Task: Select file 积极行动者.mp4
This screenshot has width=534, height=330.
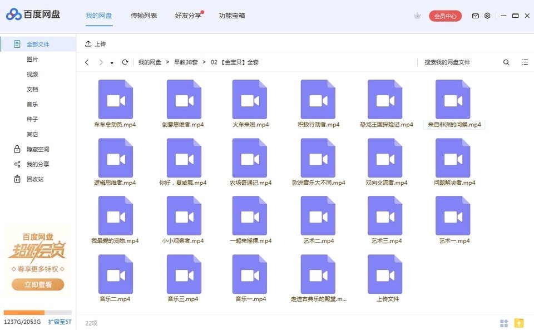Action: [x=318, y=104]
